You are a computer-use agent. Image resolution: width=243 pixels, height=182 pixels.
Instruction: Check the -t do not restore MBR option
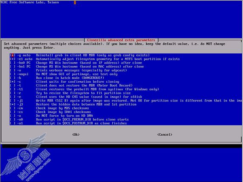click(13, 85)
